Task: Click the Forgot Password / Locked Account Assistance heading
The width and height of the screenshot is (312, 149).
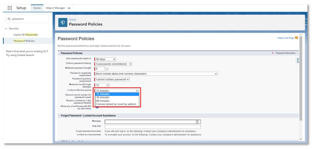Action: click(x=88, y=115)
